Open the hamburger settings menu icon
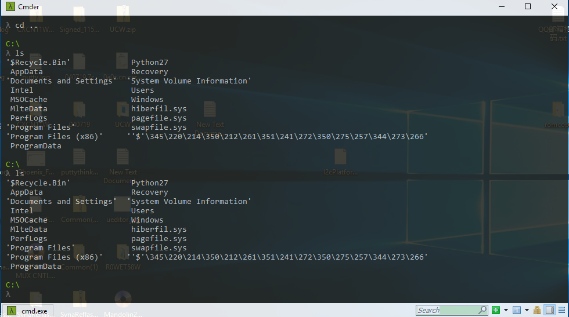The height and width of the screenshot is (317, 569). tap(561, 310)
